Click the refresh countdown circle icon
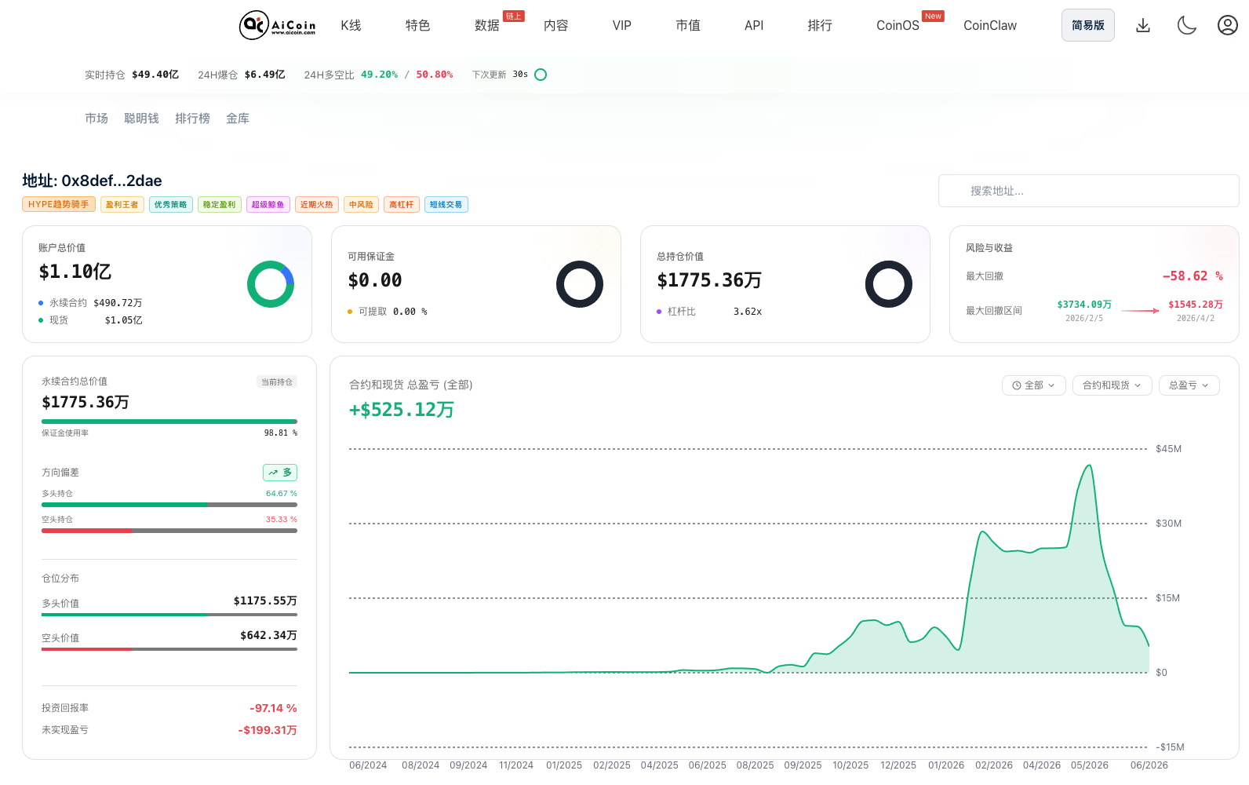The height and width of the screenshot is (785, 1249). coord(541,75)
